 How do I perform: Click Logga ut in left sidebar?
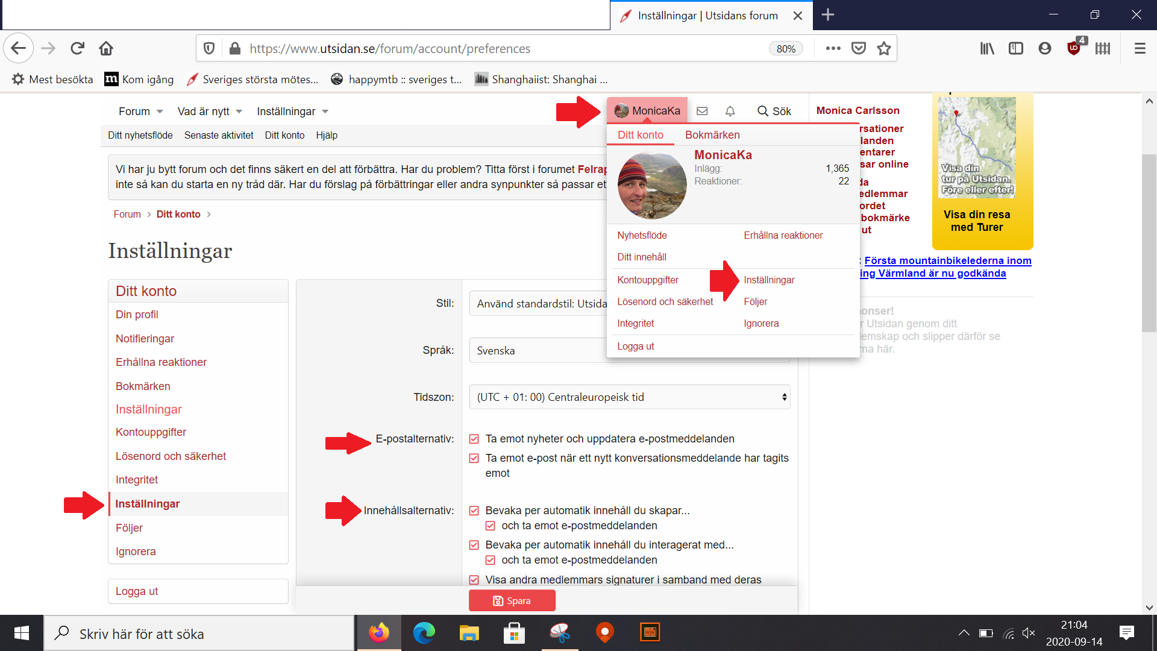click(137, 591)
